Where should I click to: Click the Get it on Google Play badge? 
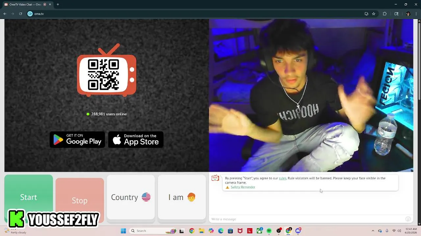coord(77,140)
